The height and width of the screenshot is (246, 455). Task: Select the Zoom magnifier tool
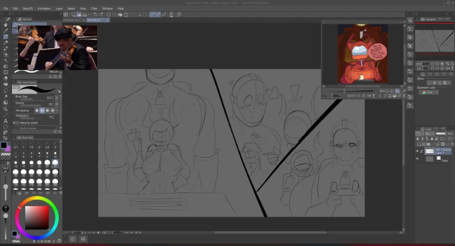[5, 109]
